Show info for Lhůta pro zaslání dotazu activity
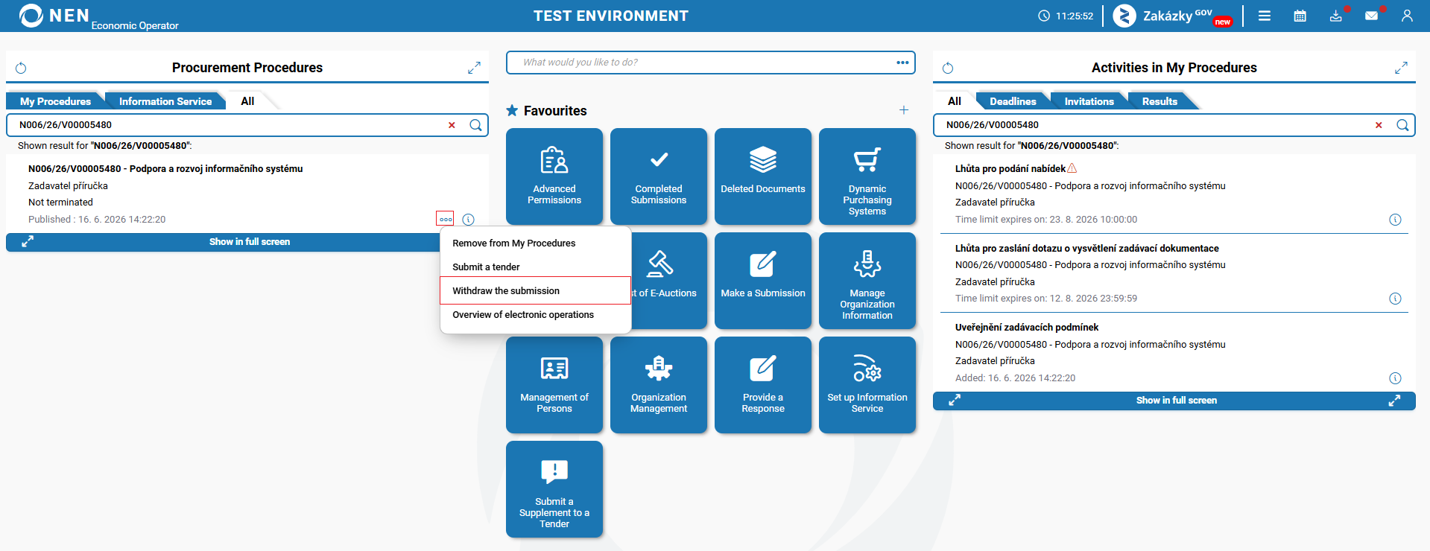This screenshot has width=1430, height=551. pos(1395,299)
